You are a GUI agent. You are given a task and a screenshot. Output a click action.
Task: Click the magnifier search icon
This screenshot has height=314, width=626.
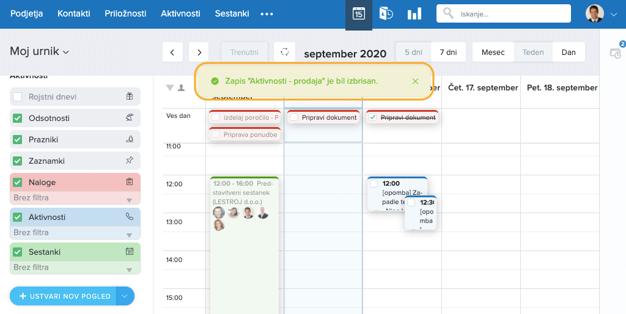448,13
